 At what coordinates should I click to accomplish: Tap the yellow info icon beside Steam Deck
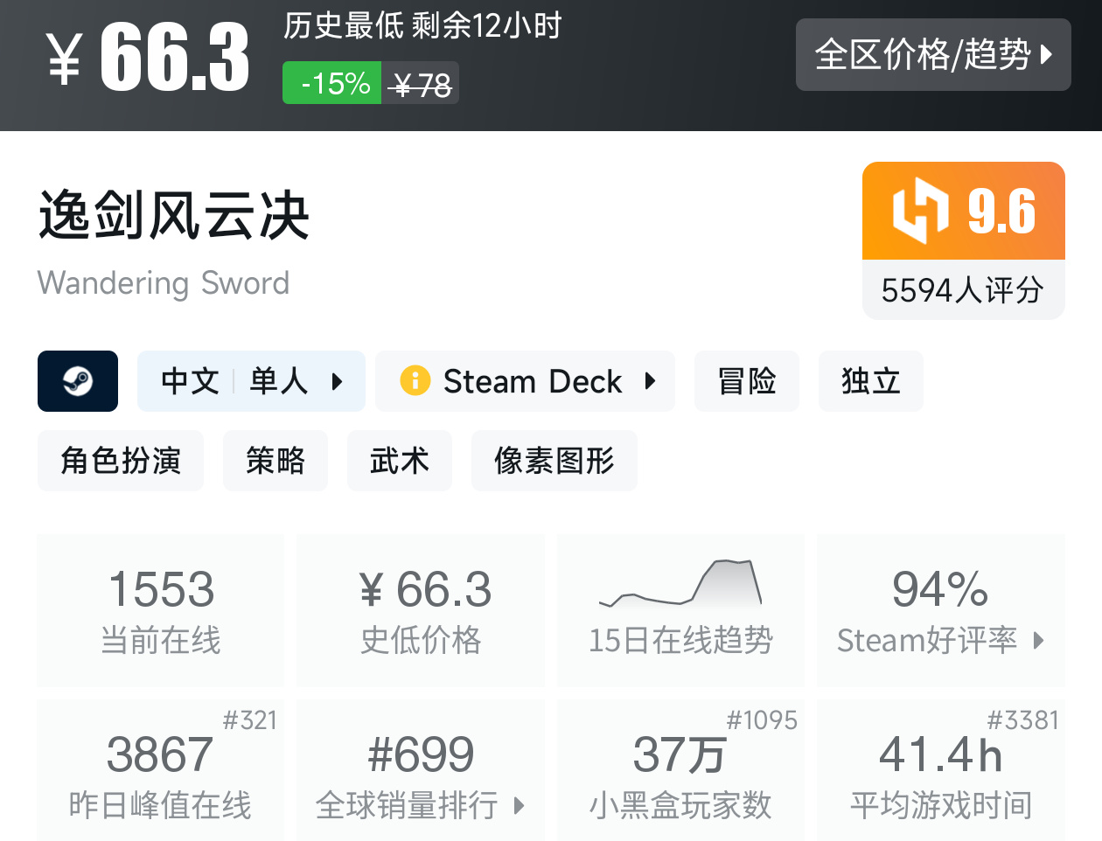pos(415,381)
